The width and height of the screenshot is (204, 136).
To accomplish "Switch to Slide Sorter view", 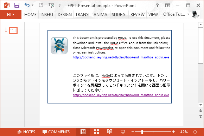I will (96, 132).
